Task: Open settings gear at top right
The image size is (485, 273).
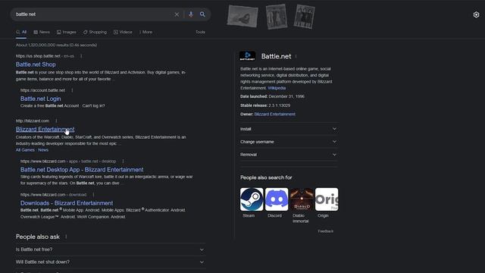Action: tap(476, 14)
